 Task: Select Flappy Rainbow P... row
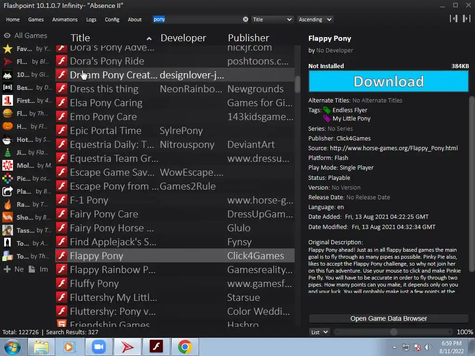coord(175,270)
